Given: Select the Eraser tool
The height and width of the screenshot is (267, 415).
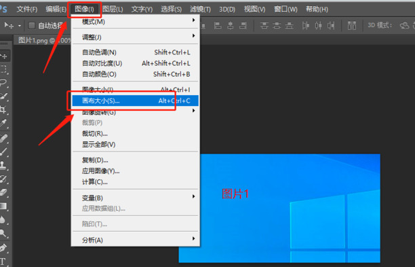Looking at the screenshot, I should (3, 192).
